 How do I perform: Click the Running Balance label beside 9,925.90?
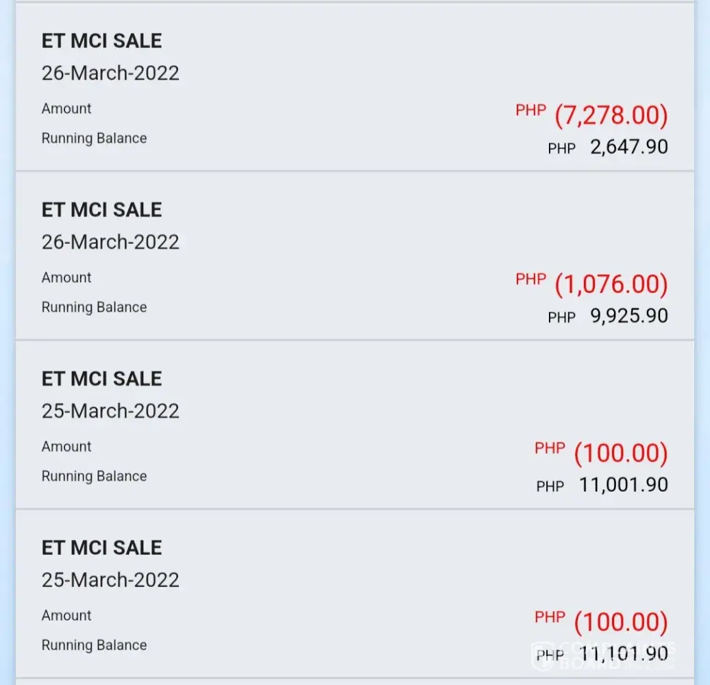94,308
